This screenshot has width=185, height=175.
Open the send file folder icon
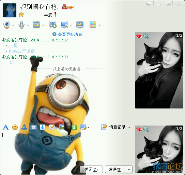pyautogui.click(x=36, y=24)
